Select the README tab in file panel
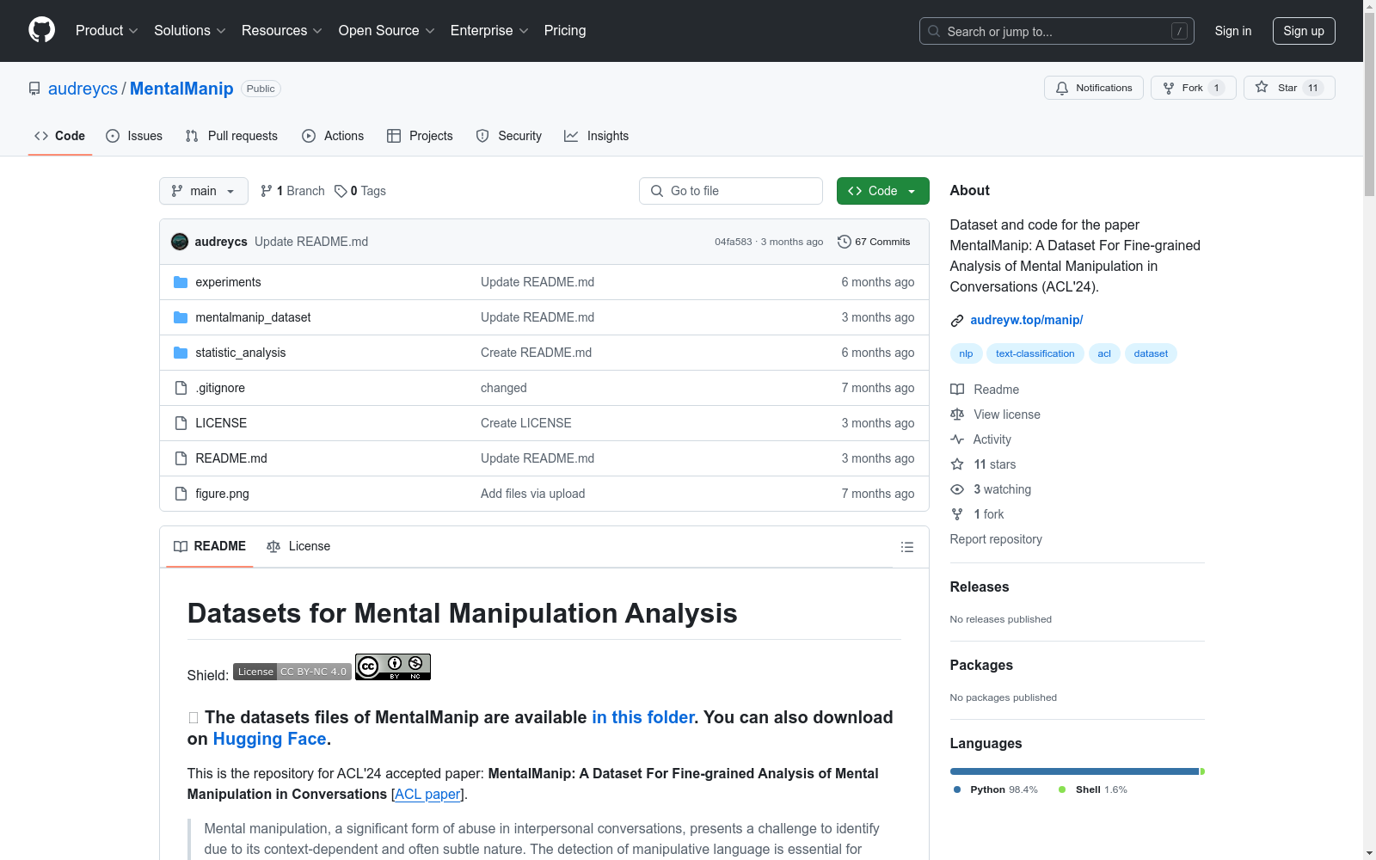 point(210,546)
